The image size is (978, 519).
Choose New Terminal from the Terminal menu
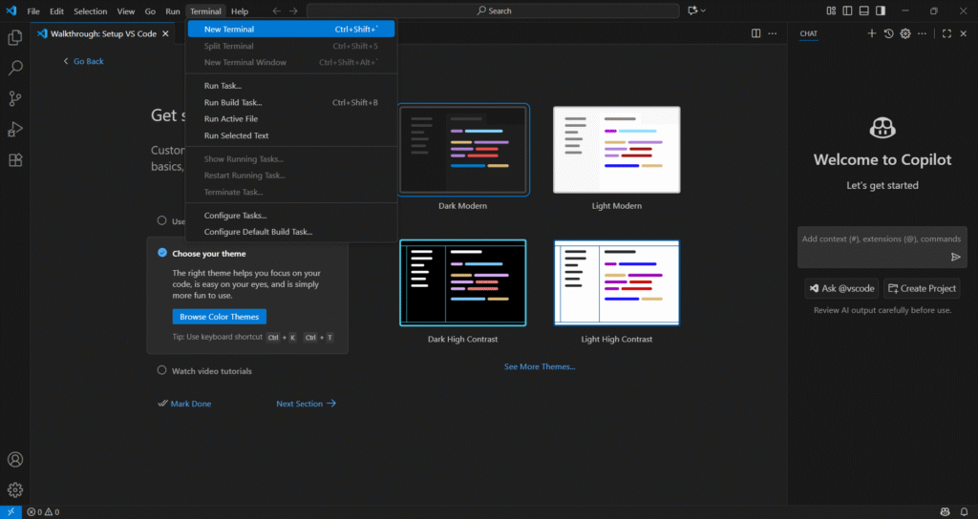point(229,30)
